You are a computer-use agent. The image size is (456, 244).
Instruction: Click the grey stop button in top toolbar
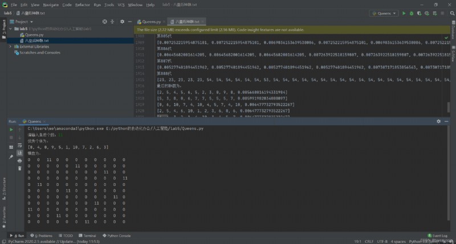tap(442, 13)
